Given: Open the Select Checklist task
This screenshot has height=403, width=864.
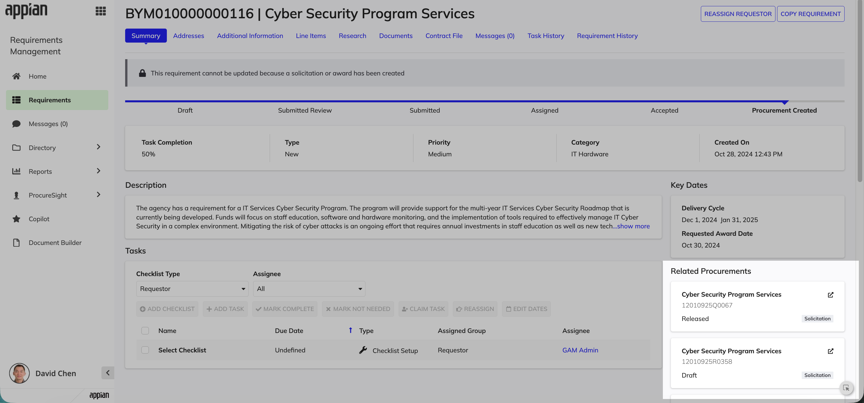Looking at the screenshot, I should (182, 350).
